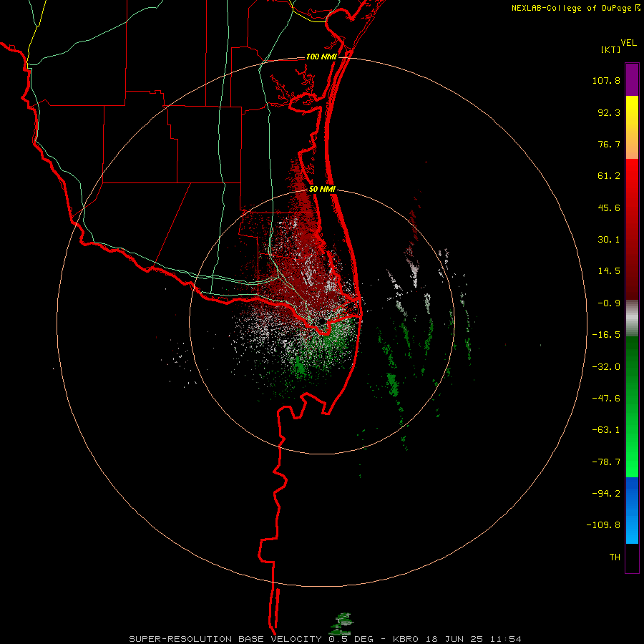Click the "SUPER-RESOLUTION BASE VELOCITY" footer caption
This screenshot has width=644, height=644.
click(225, 639)
